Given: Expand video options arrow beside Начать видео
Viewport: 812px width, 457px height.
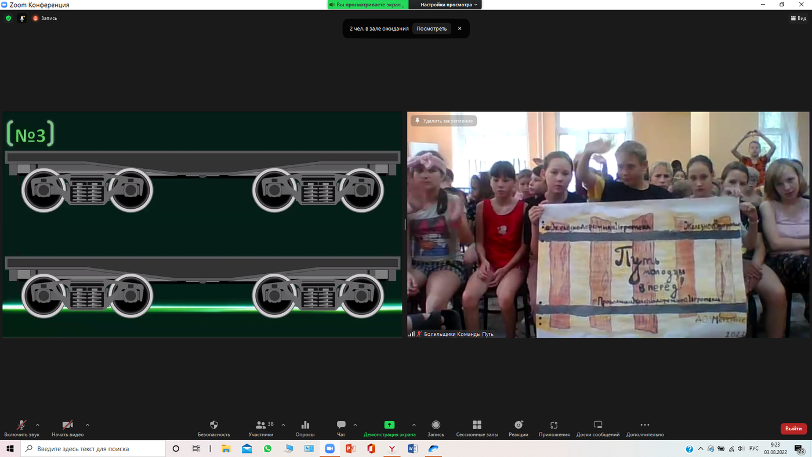Looking at the screenshot, I should [x=88, y=425].
